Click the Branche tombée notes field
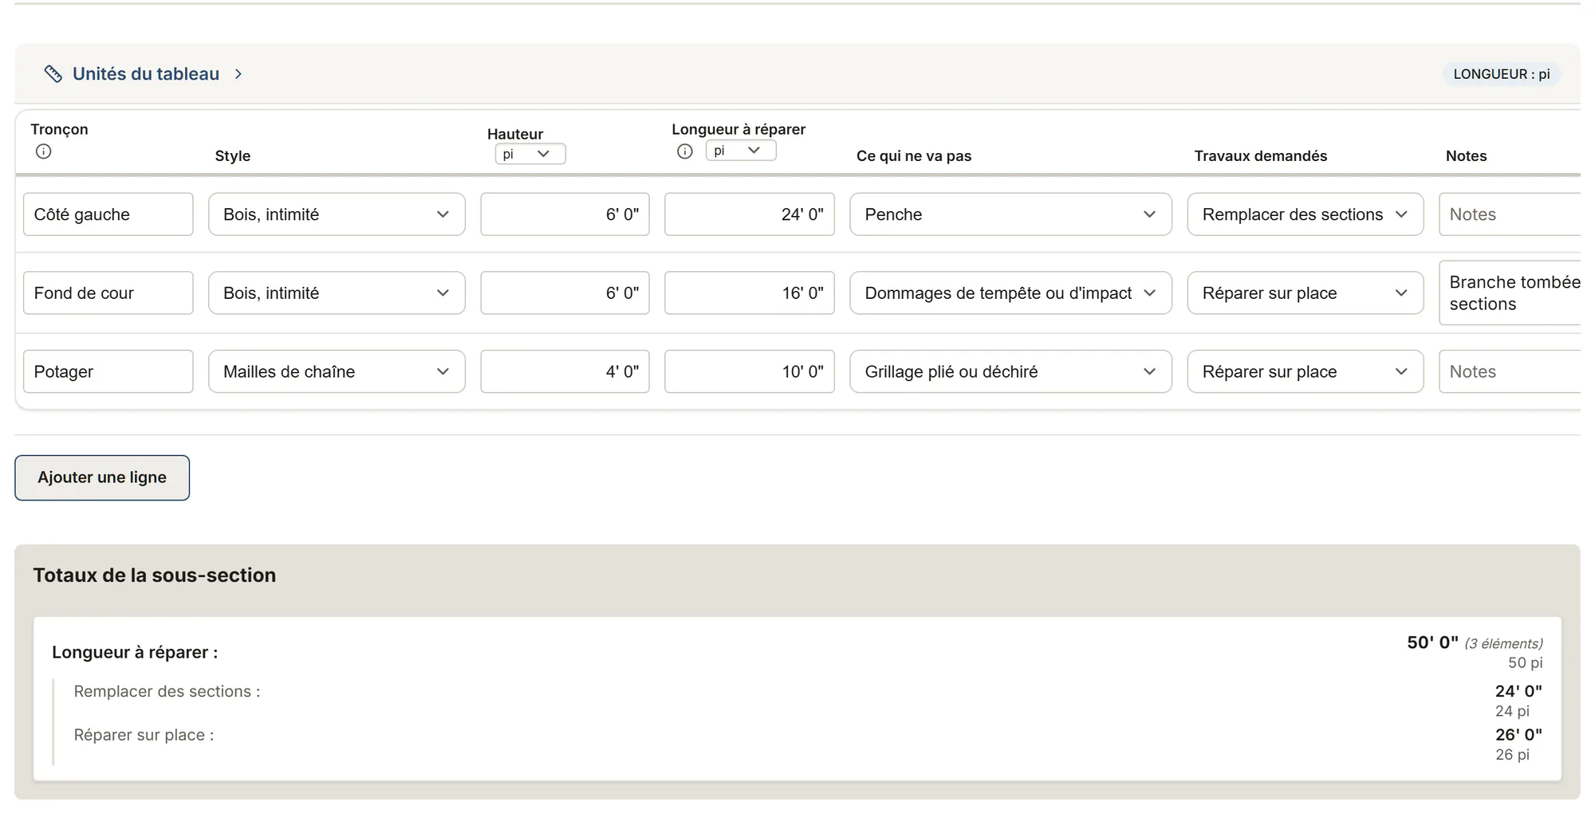1595x813 pixels. tap(1510, 293)
